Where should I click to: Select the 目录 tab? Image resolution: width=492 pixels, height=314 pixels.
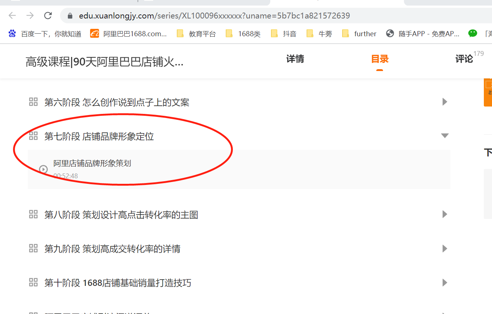[380, 59]
